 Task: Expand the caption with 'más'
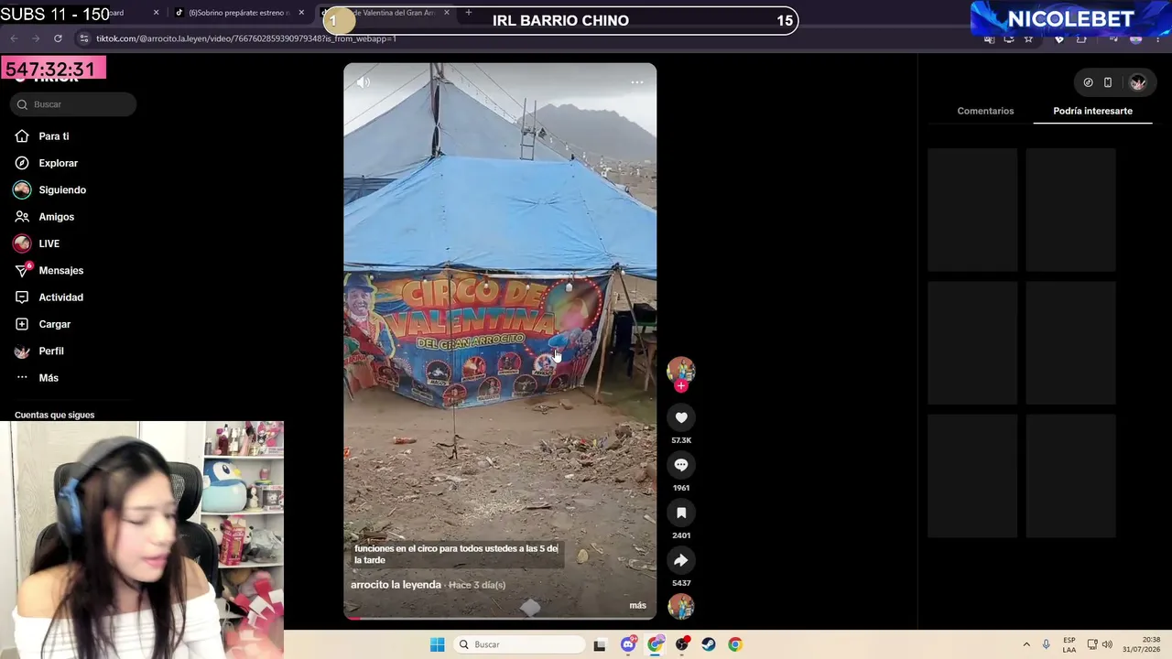[638, 605]
